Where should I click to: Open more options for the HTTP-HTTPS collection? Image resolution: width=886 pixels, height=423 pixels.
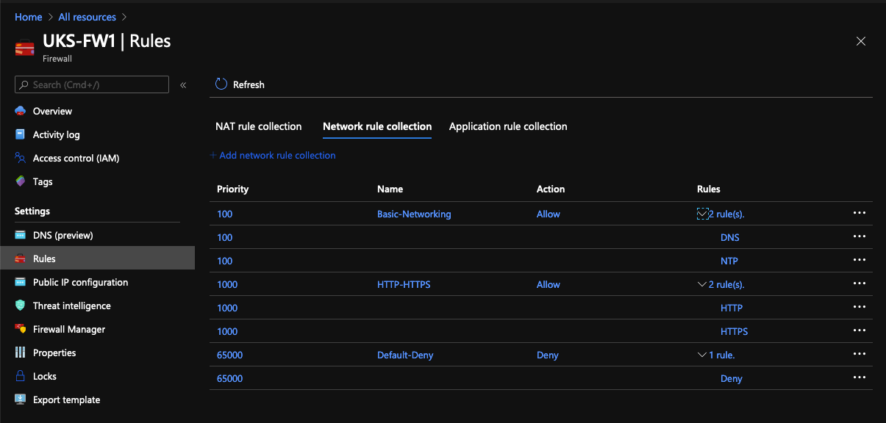tap(860, 283)
